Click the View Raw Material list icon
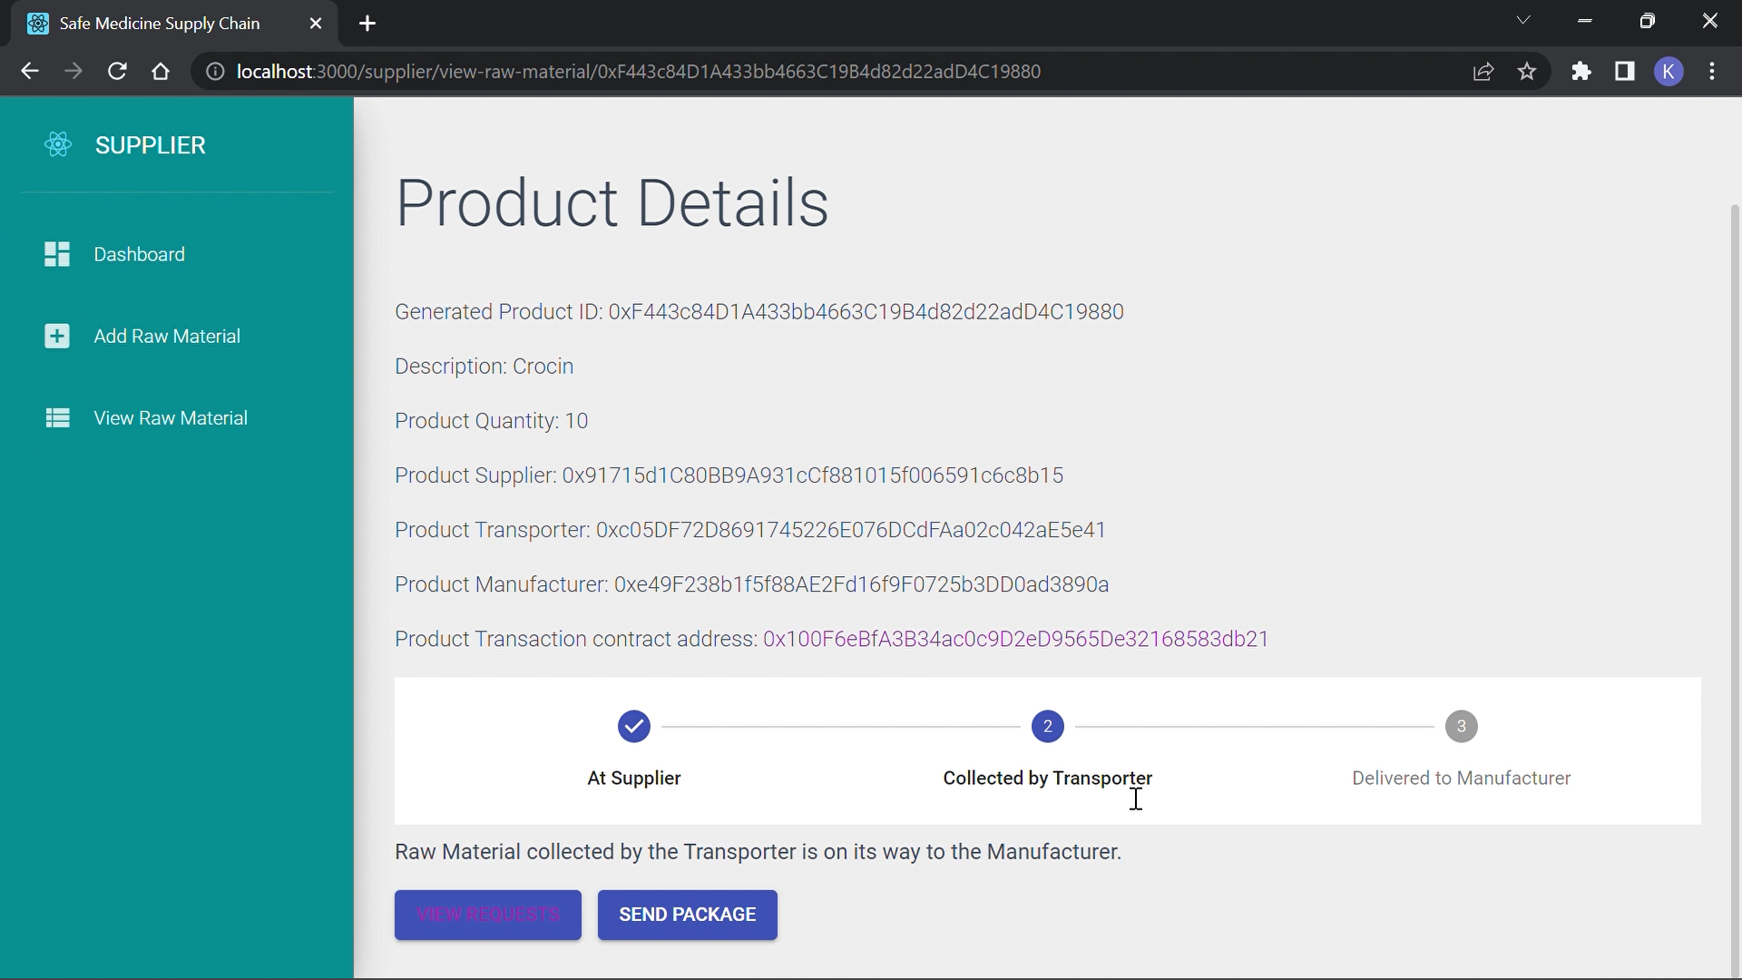This screenshot has width=1742, height=980. click(x=56, y=417)
